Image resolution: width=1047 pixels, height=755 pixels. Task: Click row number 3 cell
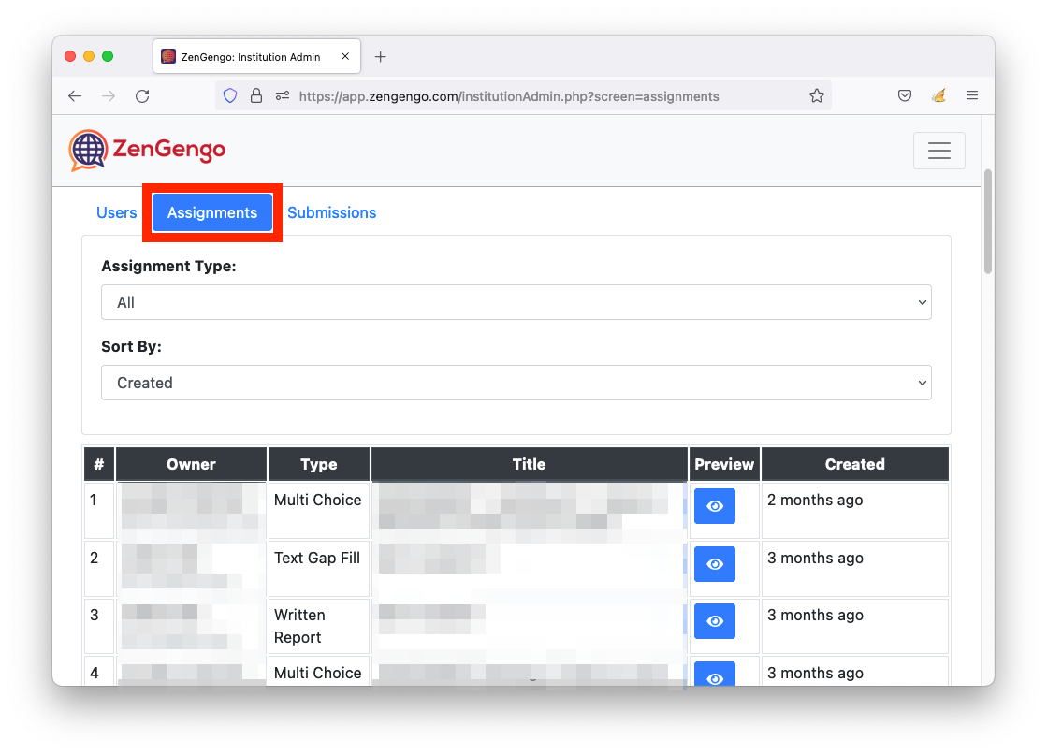coord(99,626)
